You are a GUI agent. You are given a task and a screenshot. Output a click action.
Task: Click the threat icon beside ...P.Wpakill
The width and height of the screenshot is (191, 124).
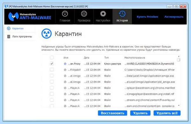coord(65,70)
